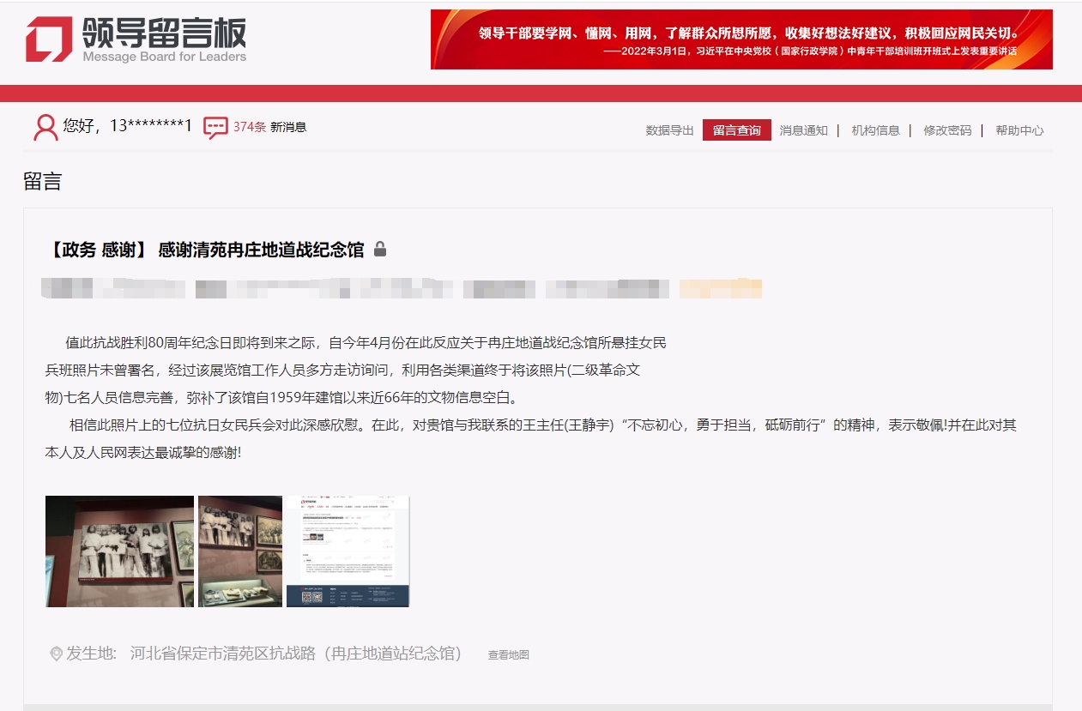Click the 新消息 label

click(288, 127)
